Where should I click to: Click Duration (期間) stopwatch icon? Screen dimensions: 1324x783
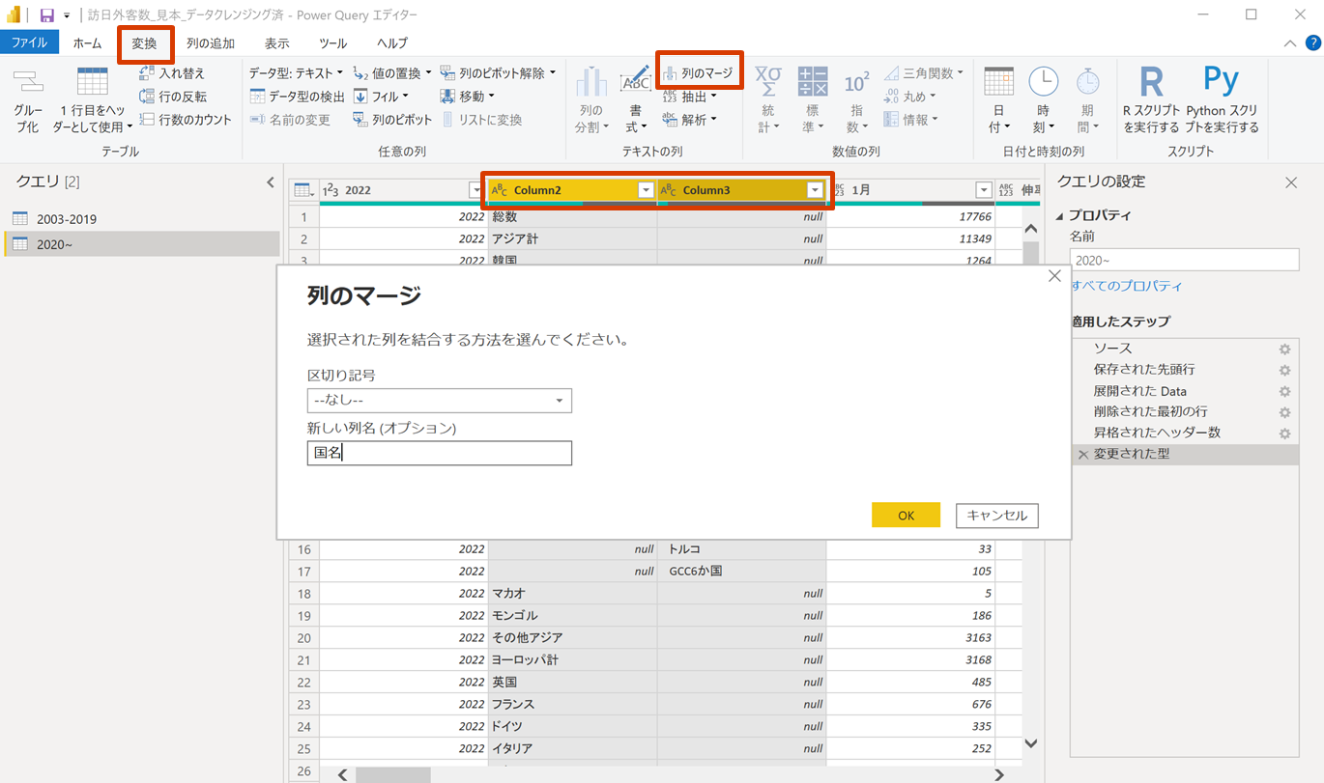[x=1087, y=81]
